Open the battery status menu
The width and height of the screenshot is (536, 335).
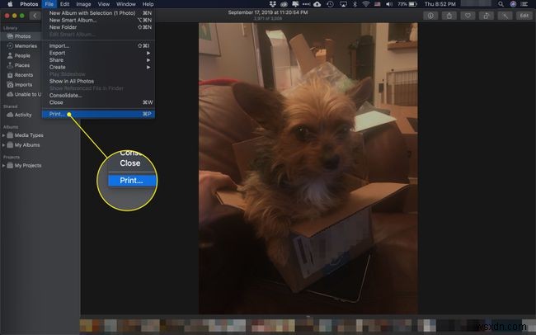point(407,4)
